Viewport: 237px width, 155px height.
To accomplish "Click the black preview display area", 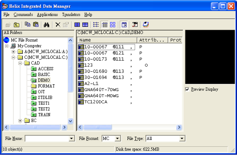I will coord(210,57).
